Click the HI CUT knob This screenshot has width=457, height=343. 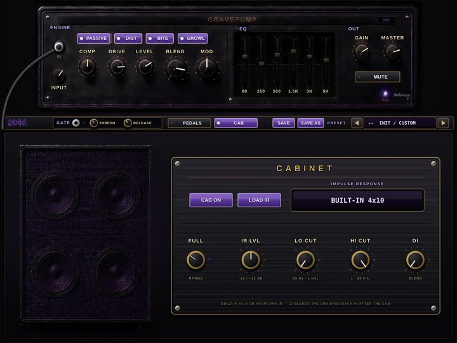pos(361,260)
